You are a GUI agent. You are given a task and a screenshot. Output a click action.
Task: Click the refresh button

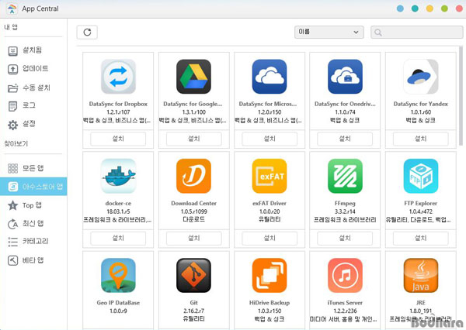pyautogui.click(x=87, y=32)
